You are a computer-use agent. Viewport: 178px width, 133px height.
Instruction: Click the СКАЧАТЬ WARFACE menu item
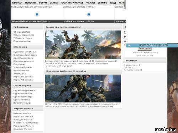click(x=72, y=3)
